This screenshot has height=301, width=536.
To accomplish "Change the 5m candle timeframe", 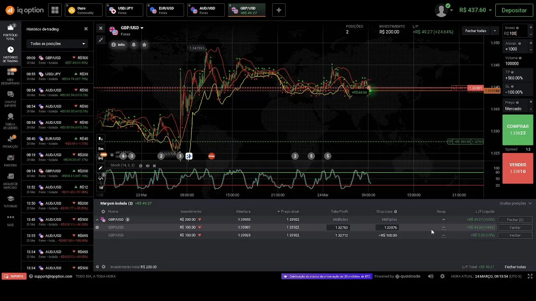I will click(100, 148).
